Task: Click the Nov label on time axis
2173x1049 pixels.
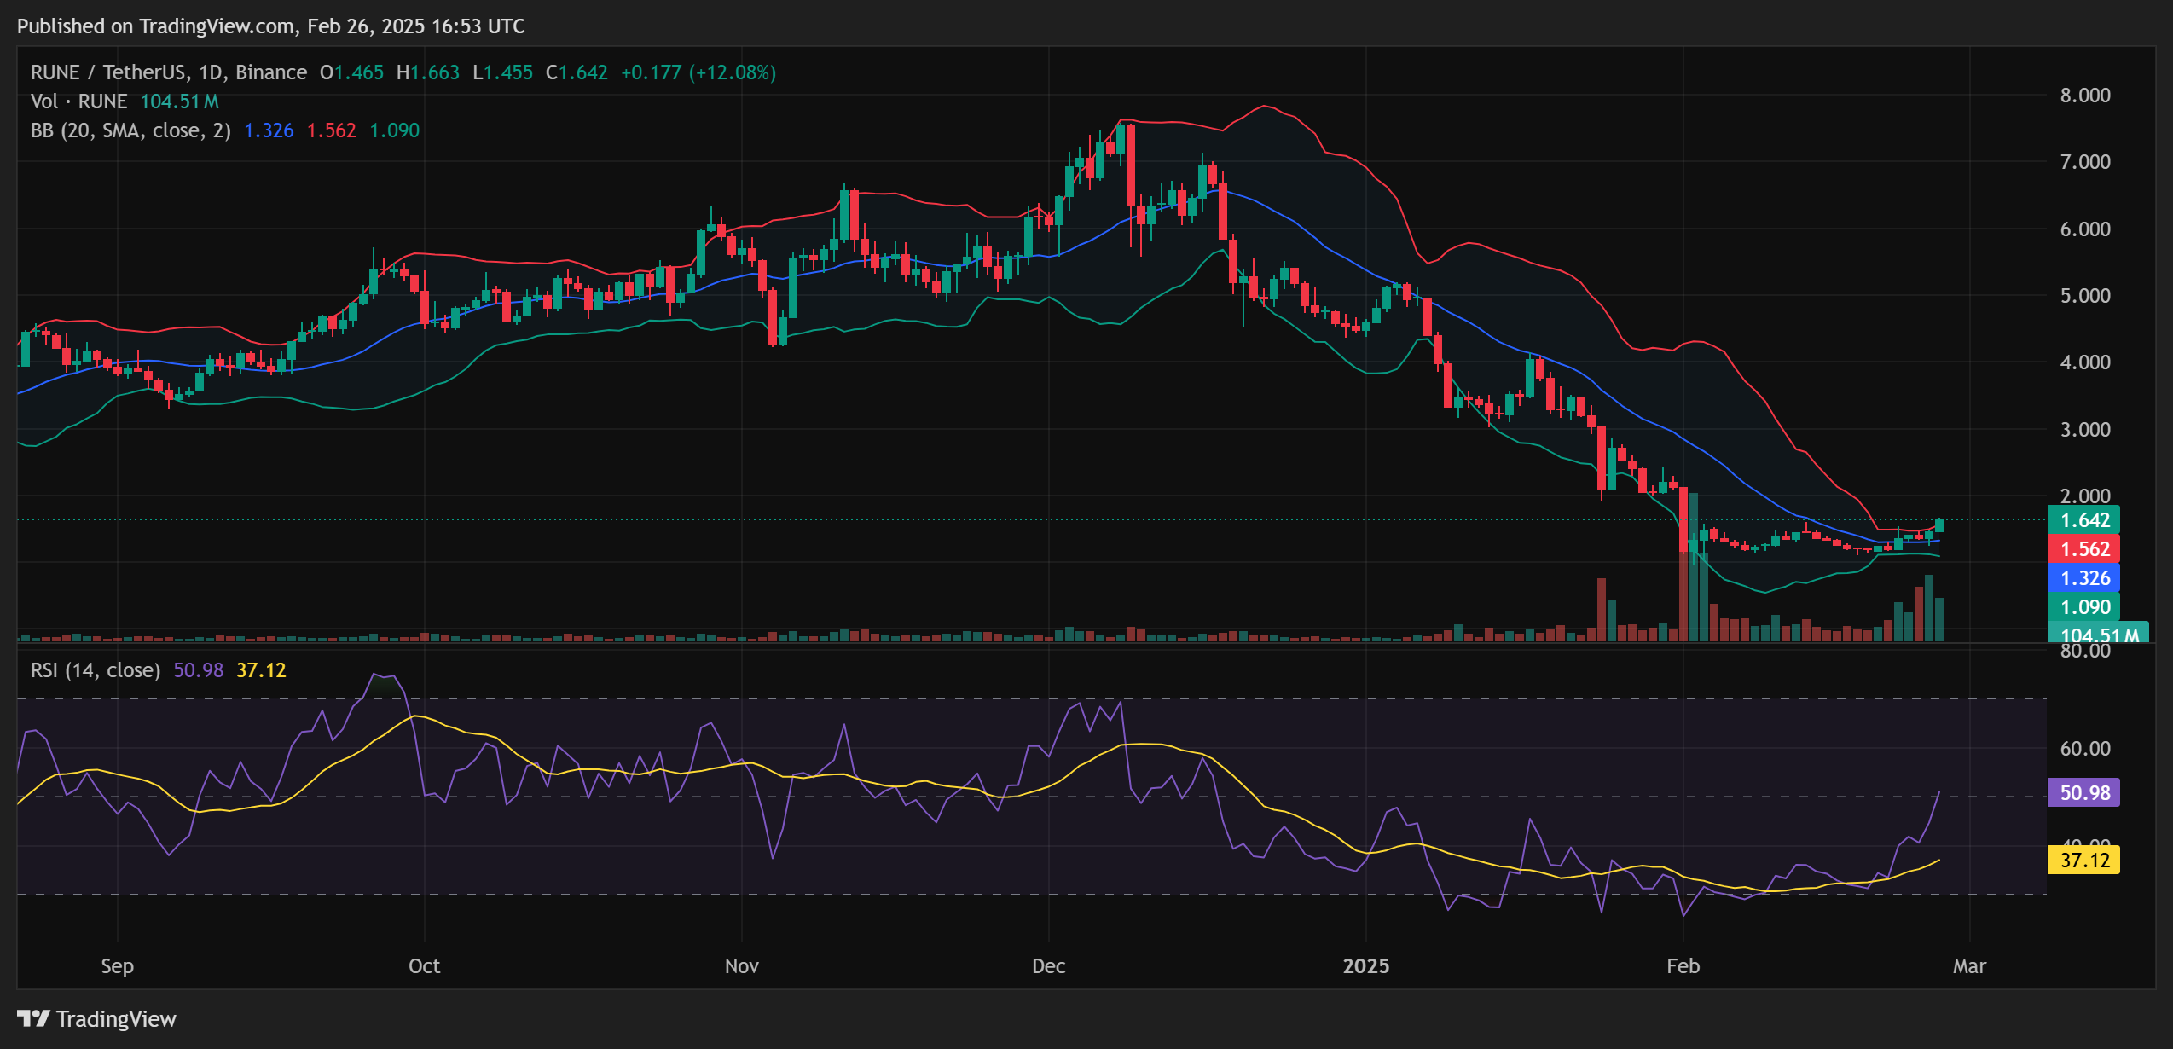Action: (742, 966)
